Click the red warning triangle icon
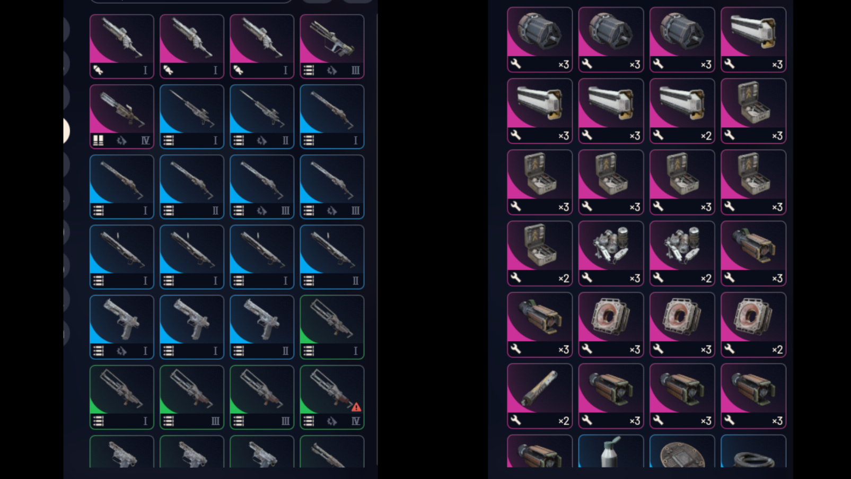This screenshot has height=479, width=851. click(356, 407)
